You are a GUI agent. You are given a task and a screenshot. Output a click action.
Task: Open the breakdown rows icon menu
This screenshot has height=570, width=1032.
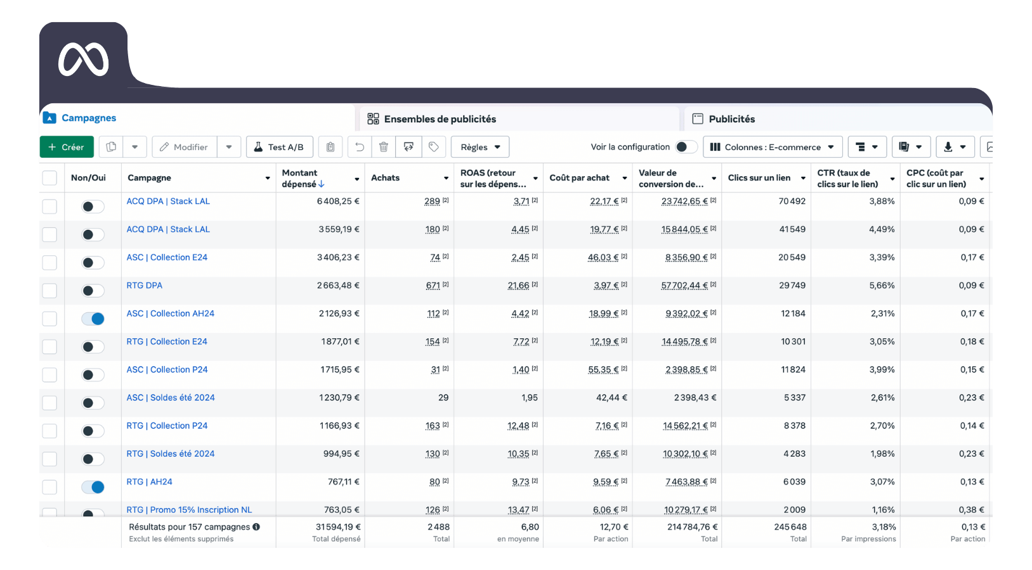pyautogui.click(x=867, y=147)
